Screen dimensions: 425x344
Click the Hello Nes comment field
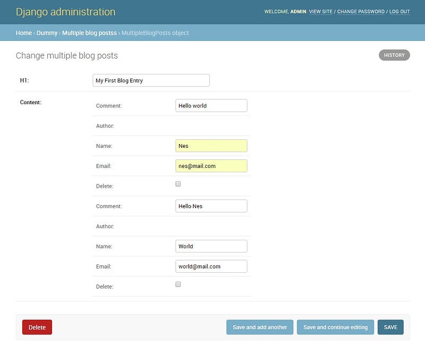point(211,206)
